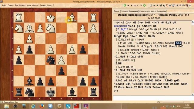Switch to the Справочная tab

[161, 11]
